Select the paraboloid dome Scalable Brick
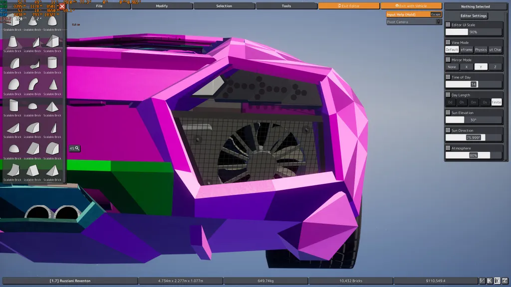This screenshot has width=511, height=287. [52, 21]
